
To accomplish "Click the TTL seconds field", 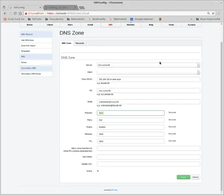I will (x=131, y=141).
